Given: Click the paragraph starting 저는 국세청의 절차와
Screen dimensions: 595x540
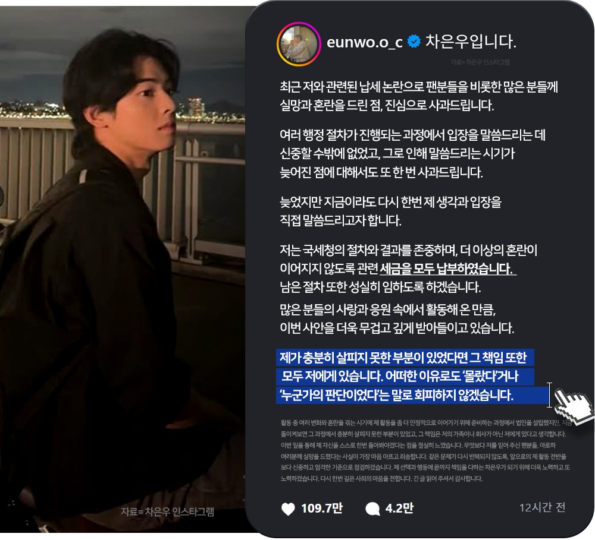Looking at the screenshot, I should 409,269.
